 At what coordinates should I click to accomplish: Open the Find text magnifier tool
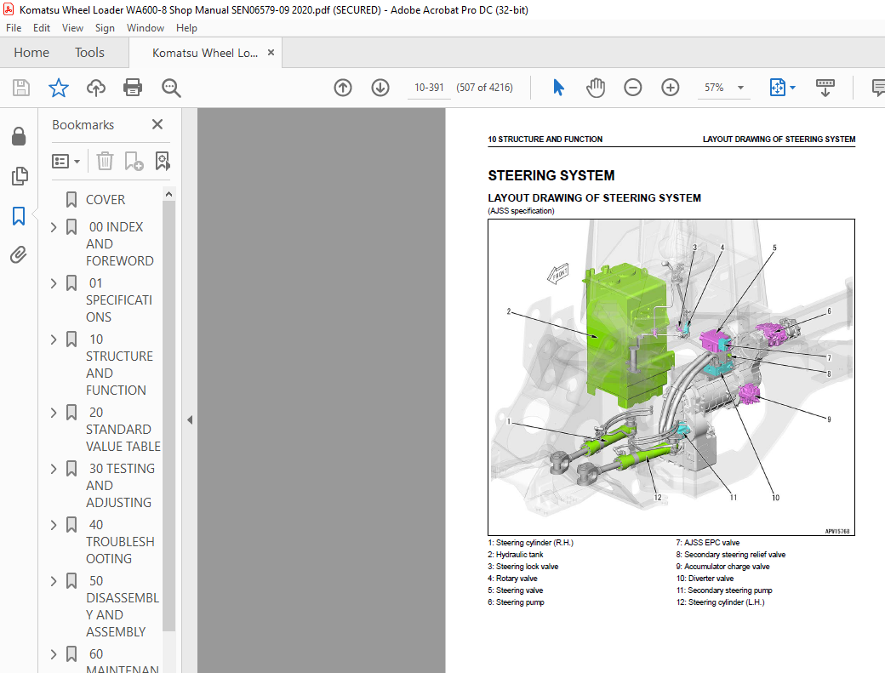(x=171, y=88)
